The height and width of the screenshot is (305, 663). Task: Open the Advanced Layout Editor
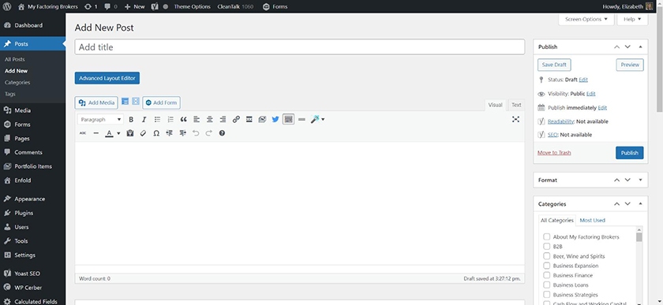click(107, 78)
